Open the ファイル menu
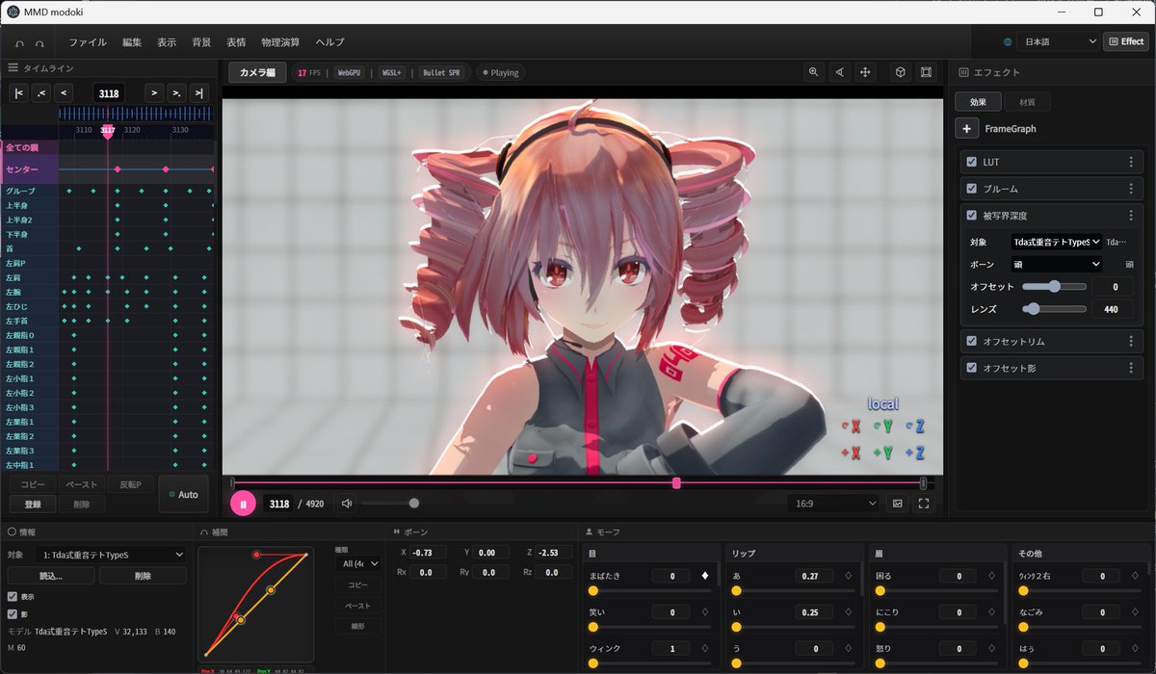 coord(88,42)
